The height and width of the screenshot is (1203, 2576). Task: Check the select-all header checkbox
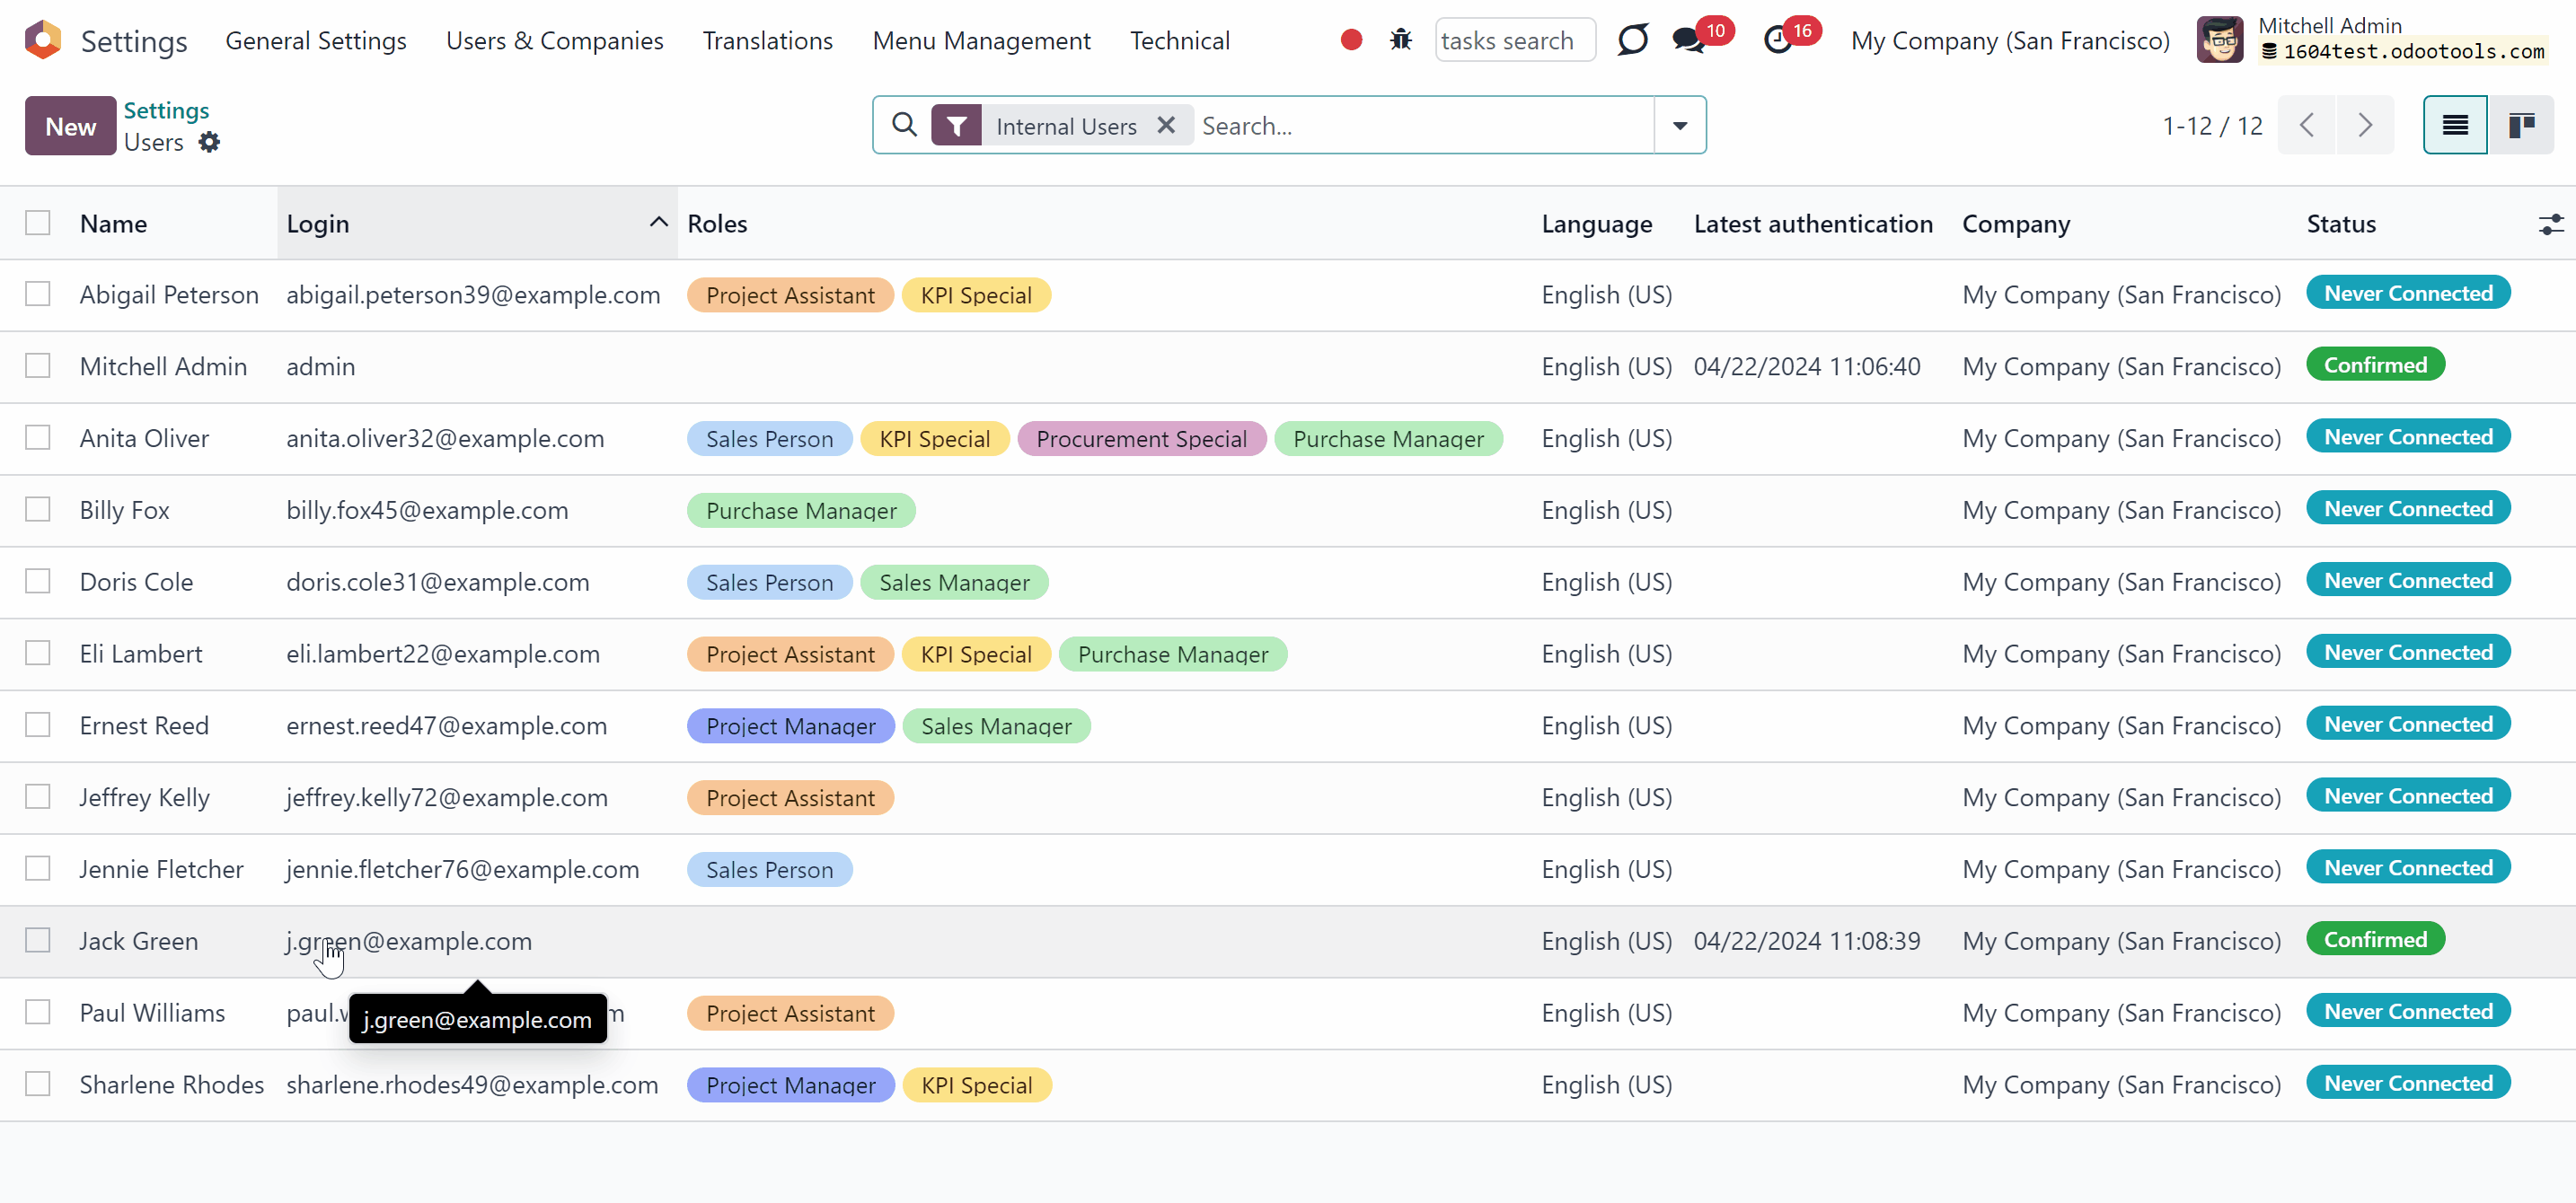[38, 223]
